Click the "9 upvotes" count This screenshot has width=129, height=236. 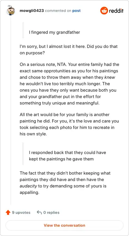(21, 213)
